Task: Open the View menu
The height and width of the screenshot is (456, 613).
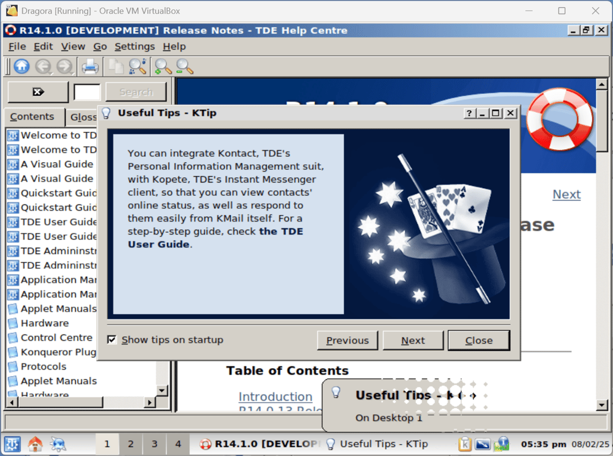Action: pyautogui.click(x=73, y=46)
